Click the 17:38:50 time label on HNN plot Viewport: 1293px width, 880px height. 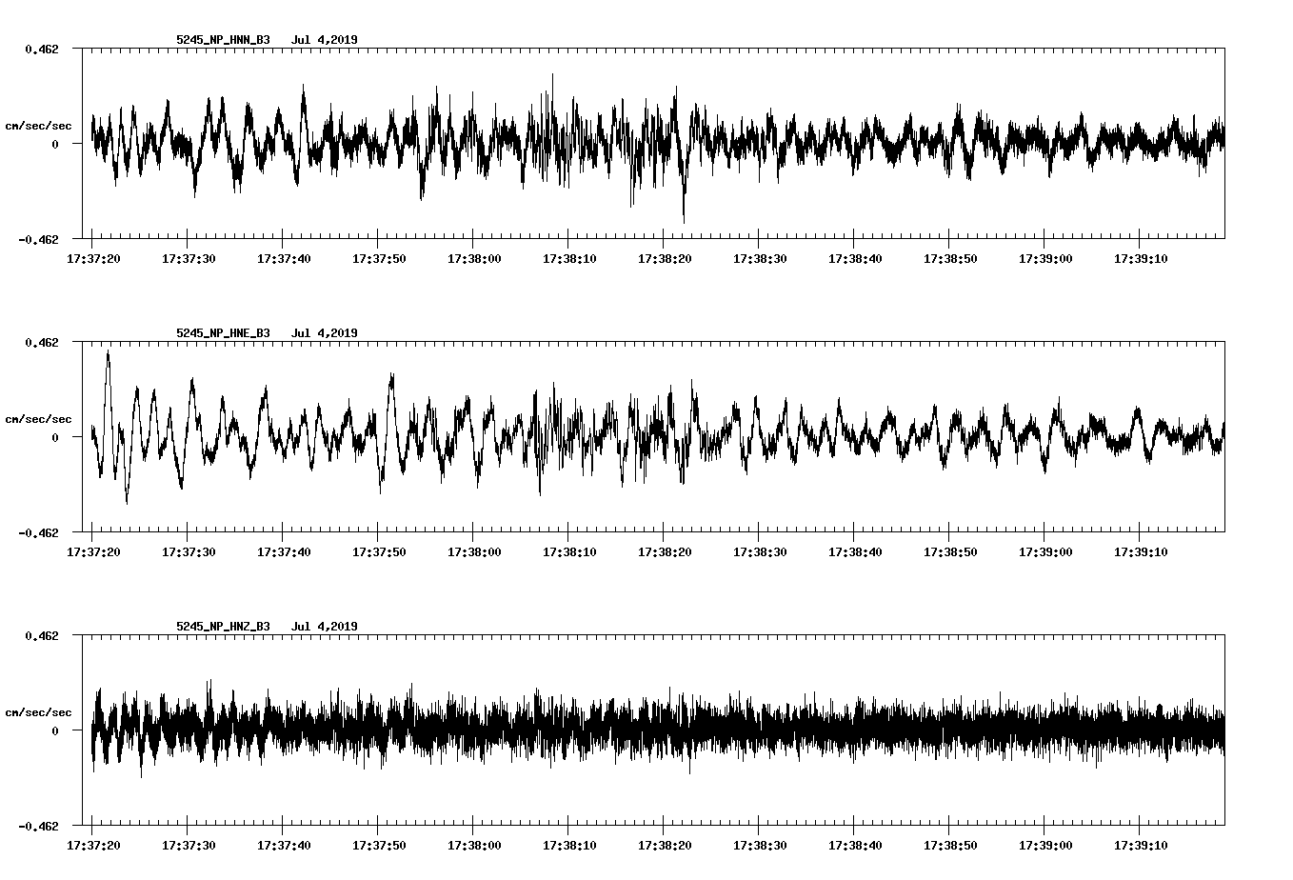click(950, 259)
